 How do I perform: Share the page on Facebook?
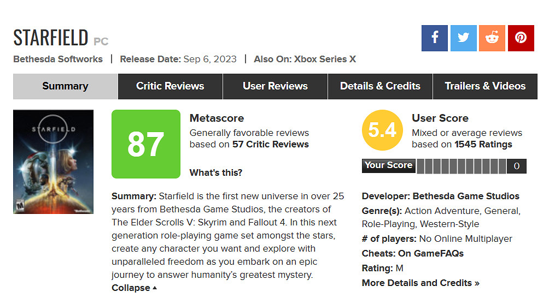pos(435,38)
